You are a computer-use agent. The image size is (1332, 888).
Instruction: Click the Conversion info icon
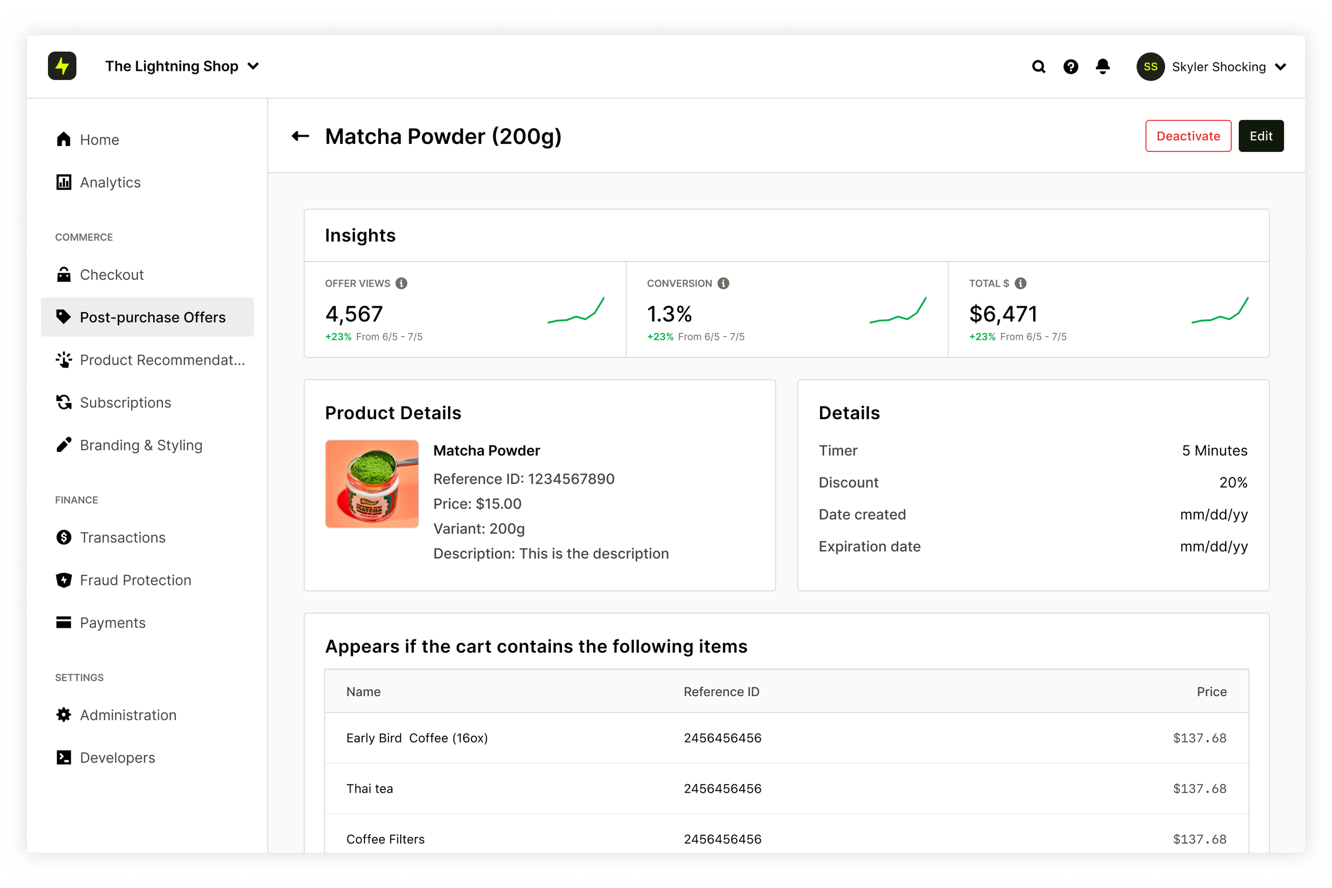(x=723, y=283)
